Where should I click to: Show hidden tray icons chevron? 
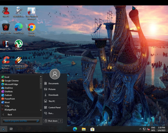140,129
